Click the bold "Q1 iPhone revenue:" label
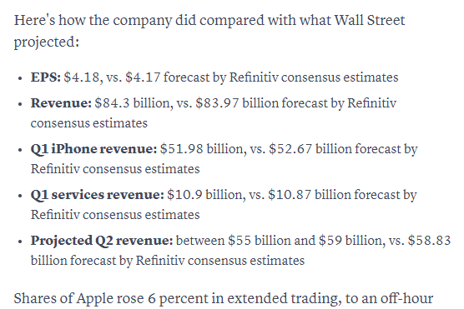 point(93,149)
